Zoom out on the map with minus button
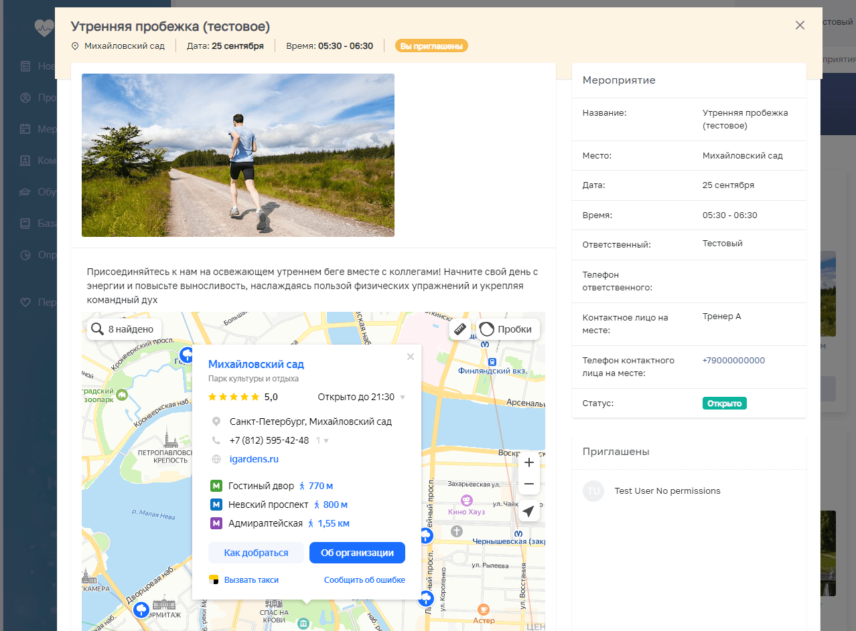The width and height of the screenshot is (856, 631). [529, 484]
